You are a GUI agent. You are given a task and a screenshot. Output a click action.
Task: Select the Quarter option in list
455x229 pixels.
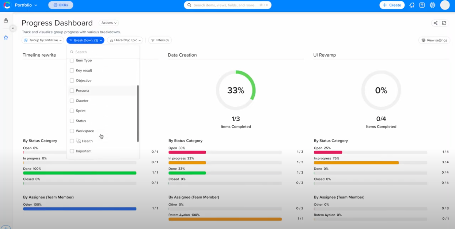pyautogui.click(x=82, y=101)
